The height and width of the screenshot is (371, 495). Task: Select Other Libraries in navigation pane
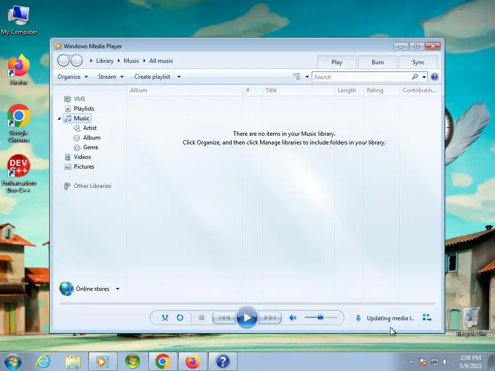coord(87,186)
